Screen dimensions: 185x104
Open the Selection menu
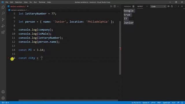pos(18,2)
